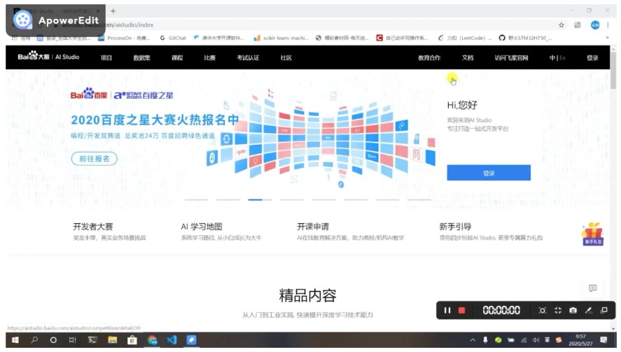621x352 pixels.
Task: Click the webcam/focus capture icon in recorder toolbar
Action: 542,311
